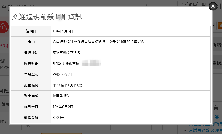Click the 到案處所 row label
Screen dimensions: 222x134
pos(31,96)
